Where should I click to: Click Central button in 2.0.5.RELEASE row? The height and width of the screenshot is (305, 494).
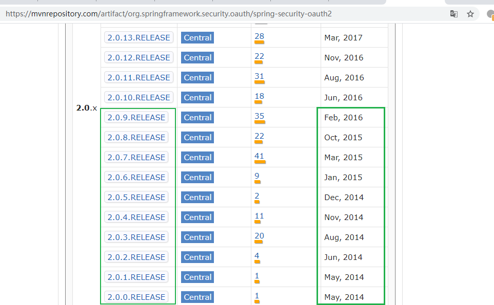pos(197,198)
